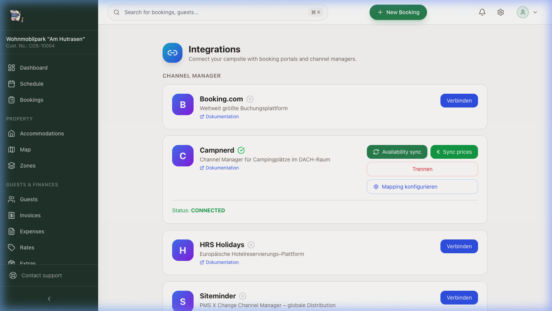Image resolution: width=552 pixels, height=311 pixels.
Task: Click the user avatar icon
Action: (523, 12)
